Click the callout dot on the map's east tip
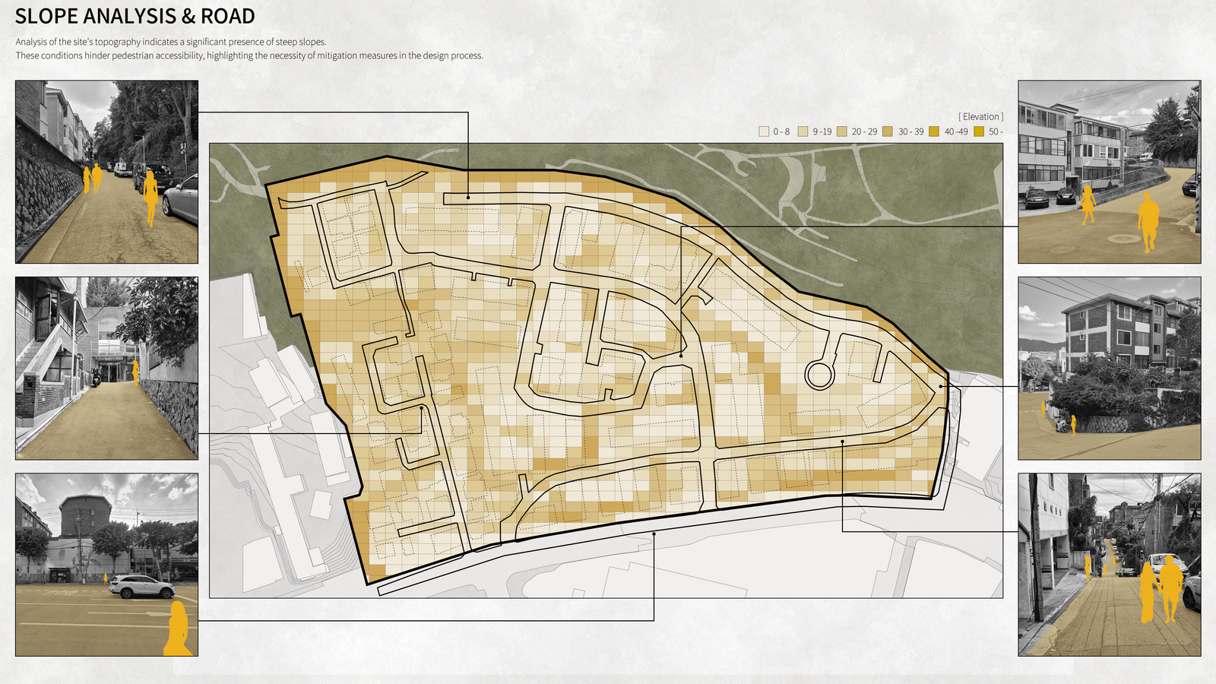Image resolution: width=1216 pixels, height=684 pixels. (941, 386)
